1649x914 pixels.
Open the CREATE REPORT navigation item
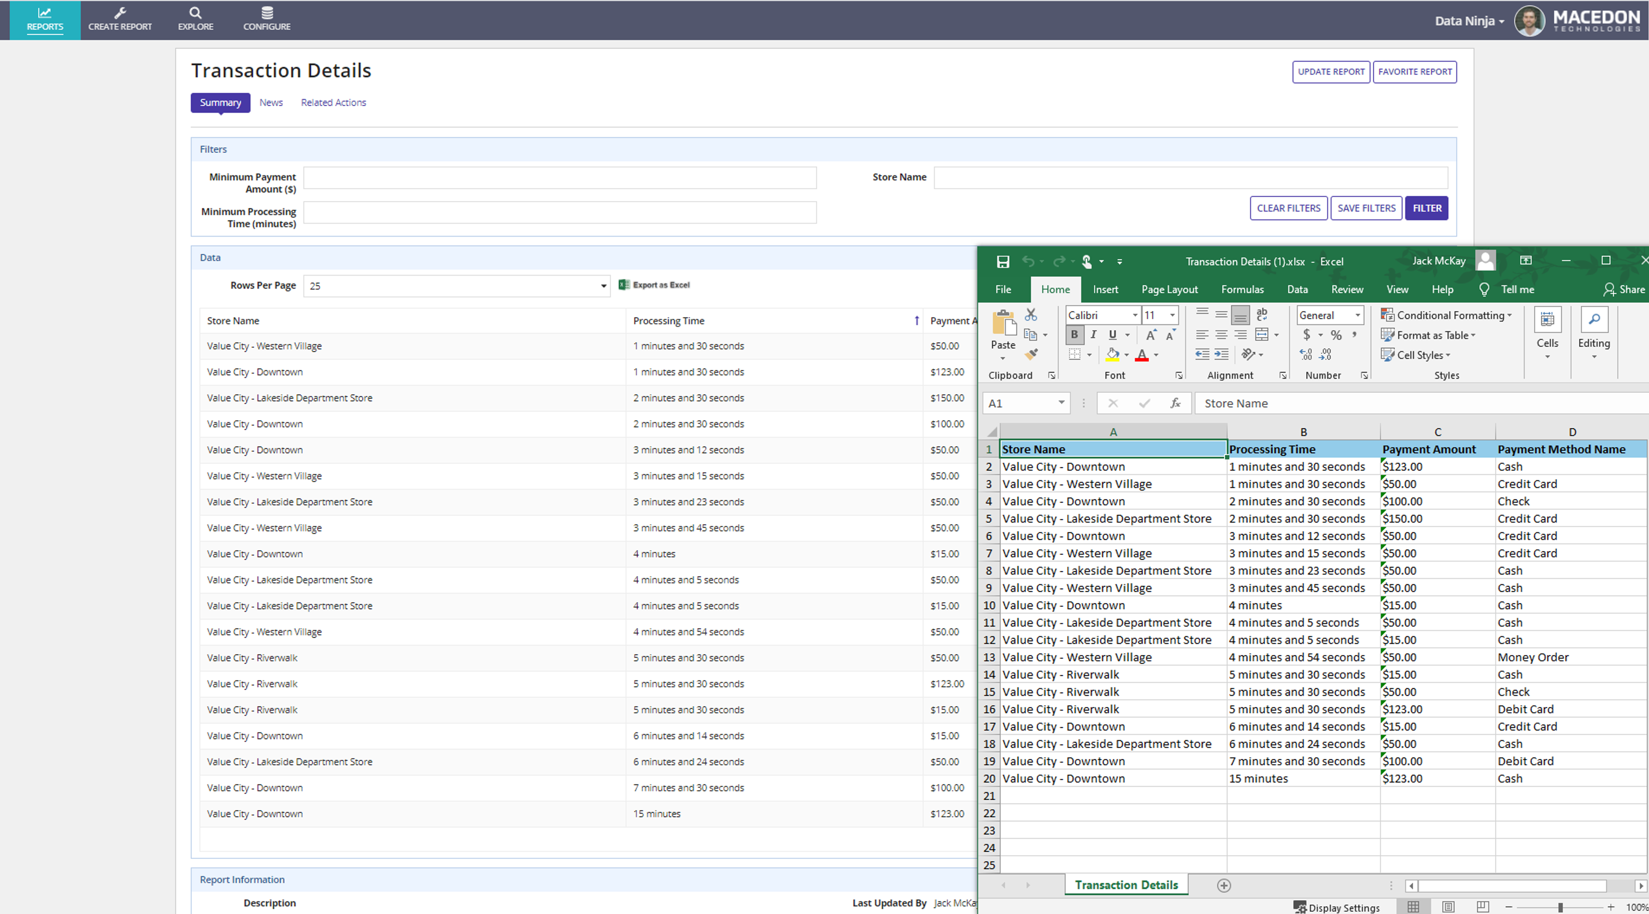pyautogui.click(x=120, y=20)
